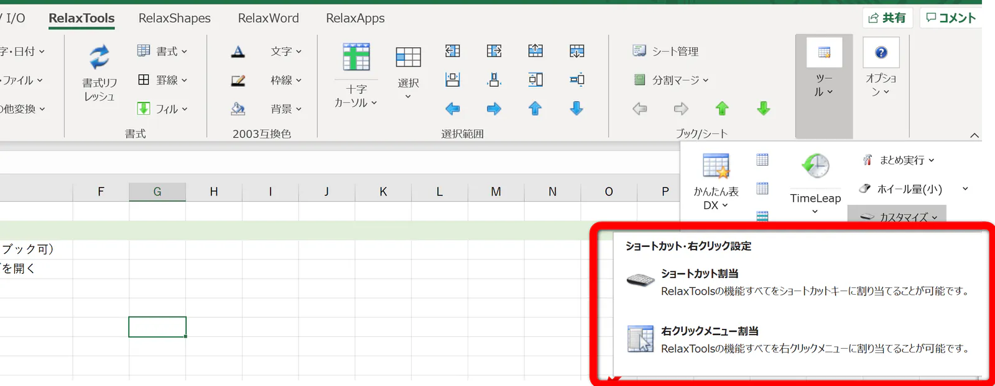Expand the 背景 dropdown
The image size is (995, 386).
(286, 109)
